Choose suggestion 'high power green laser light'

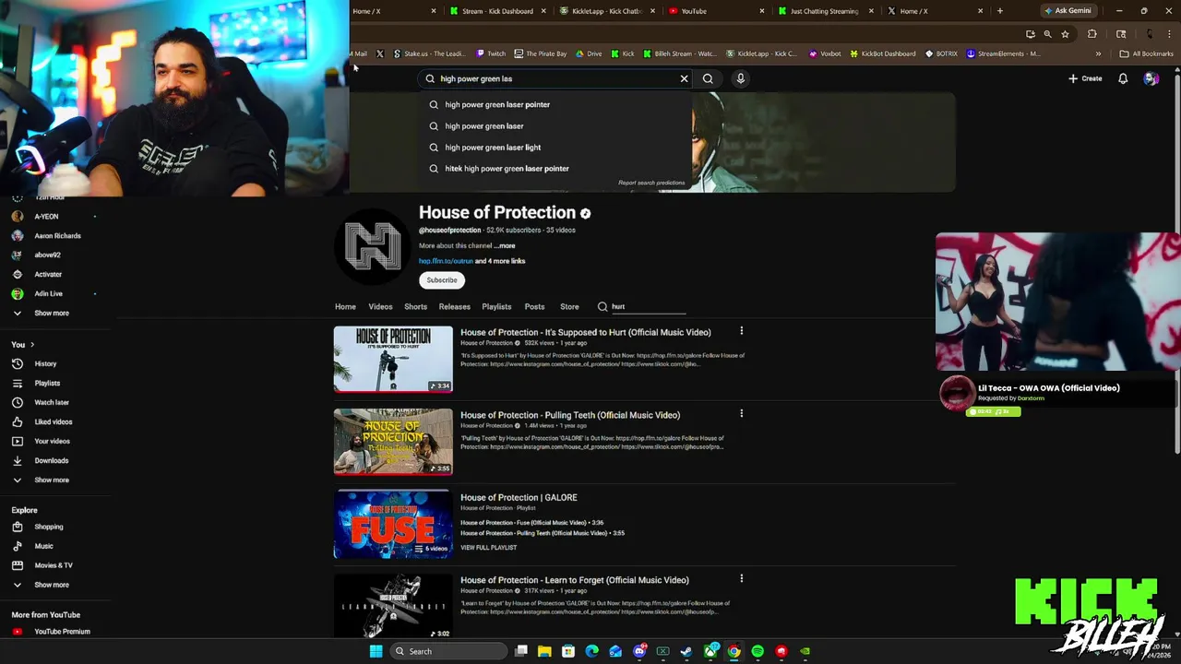493,148
